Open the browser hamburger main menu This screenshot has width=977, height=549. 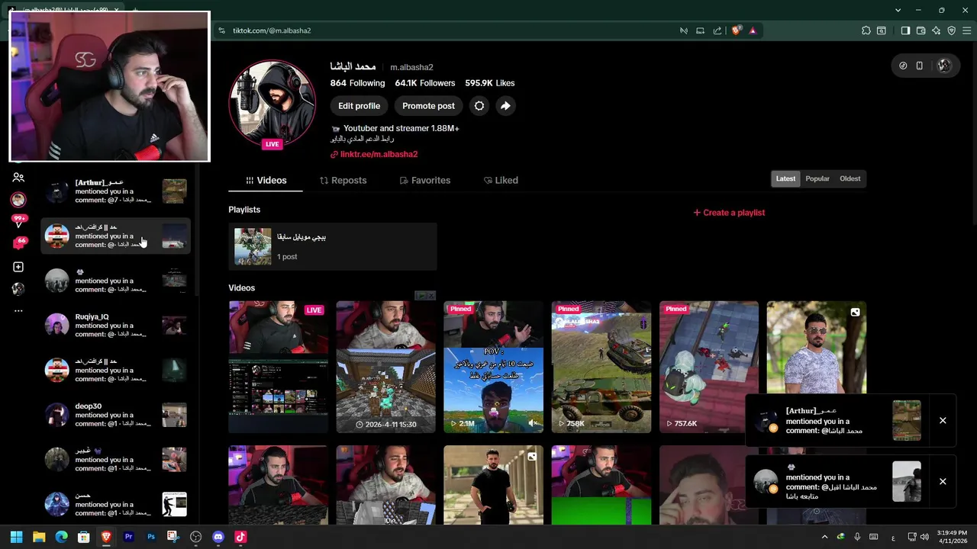coord(967,30)
